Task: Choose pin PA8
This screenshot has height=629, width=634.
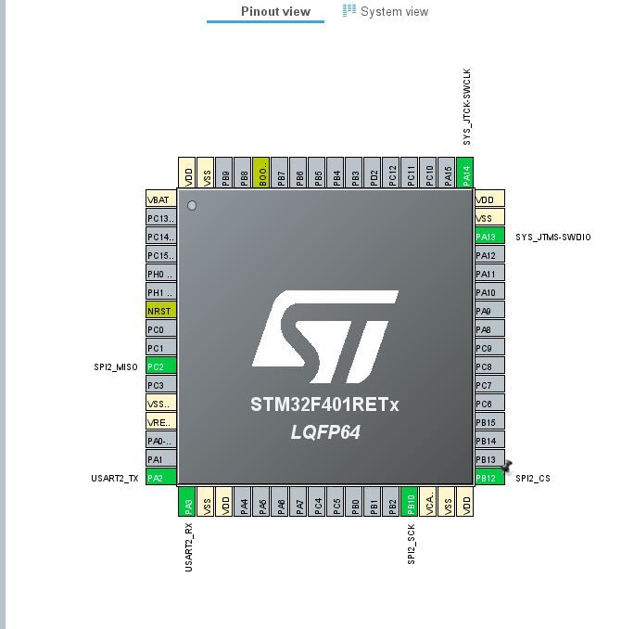Action: [489, 329]
